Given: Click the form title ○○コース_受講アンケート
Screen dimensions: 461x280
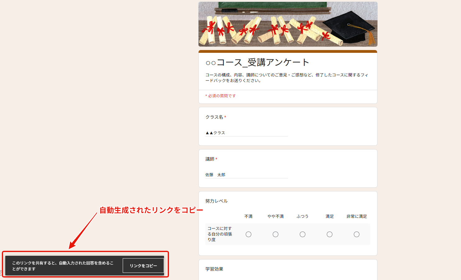Looking at the screenshot, I should click(257, 62).
